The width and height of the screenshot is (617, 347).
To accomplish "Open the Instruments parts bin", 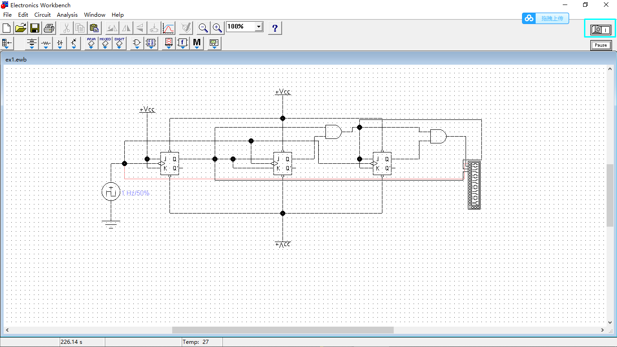I will tap(214, 43).
